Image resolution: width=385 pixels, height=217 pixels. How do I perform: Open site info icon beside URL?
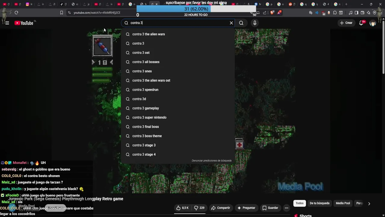click(69, 13)
